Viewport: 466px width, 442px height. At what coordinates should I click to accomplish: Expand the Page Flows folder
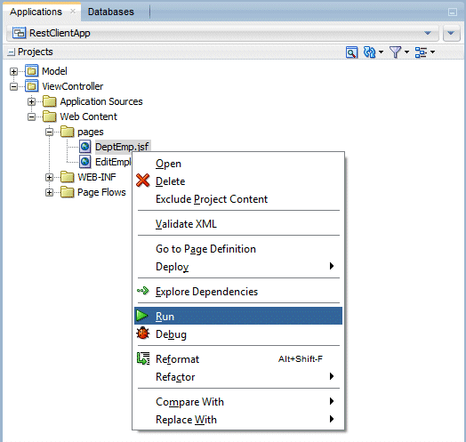pyautogui.click(x=49, y=193)
